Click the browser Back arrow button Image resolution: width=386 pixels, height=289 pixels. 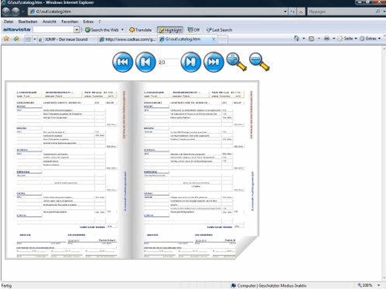[x=6, y=11]
